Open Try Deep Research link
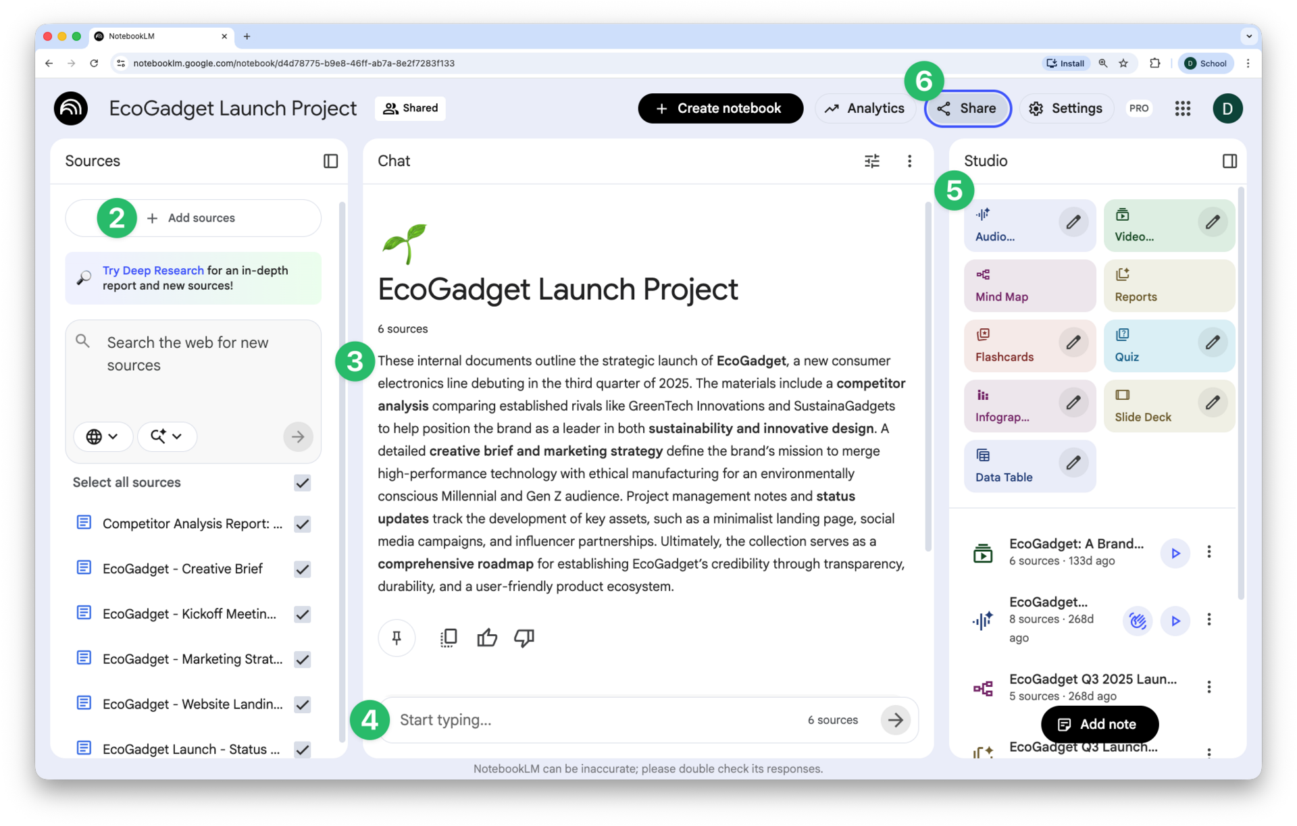Viewport: 1297px width, 826px height. [153, 270]
